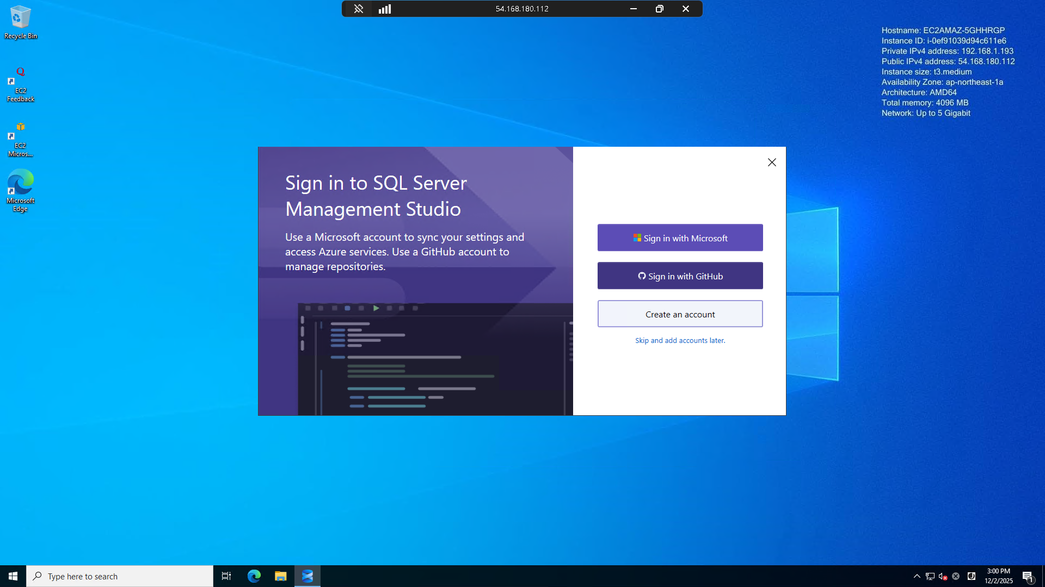This screenshot has height=587, width=1045.
Task: Click Sign in with GitHub button
Action: point(680,276)
